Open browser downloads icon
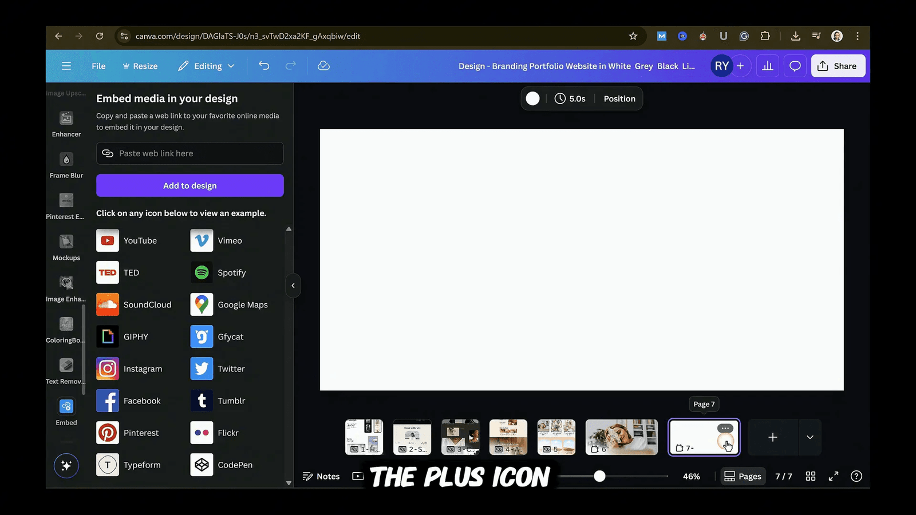The width and height of the screenshot is (916, 515). (796, 36)
